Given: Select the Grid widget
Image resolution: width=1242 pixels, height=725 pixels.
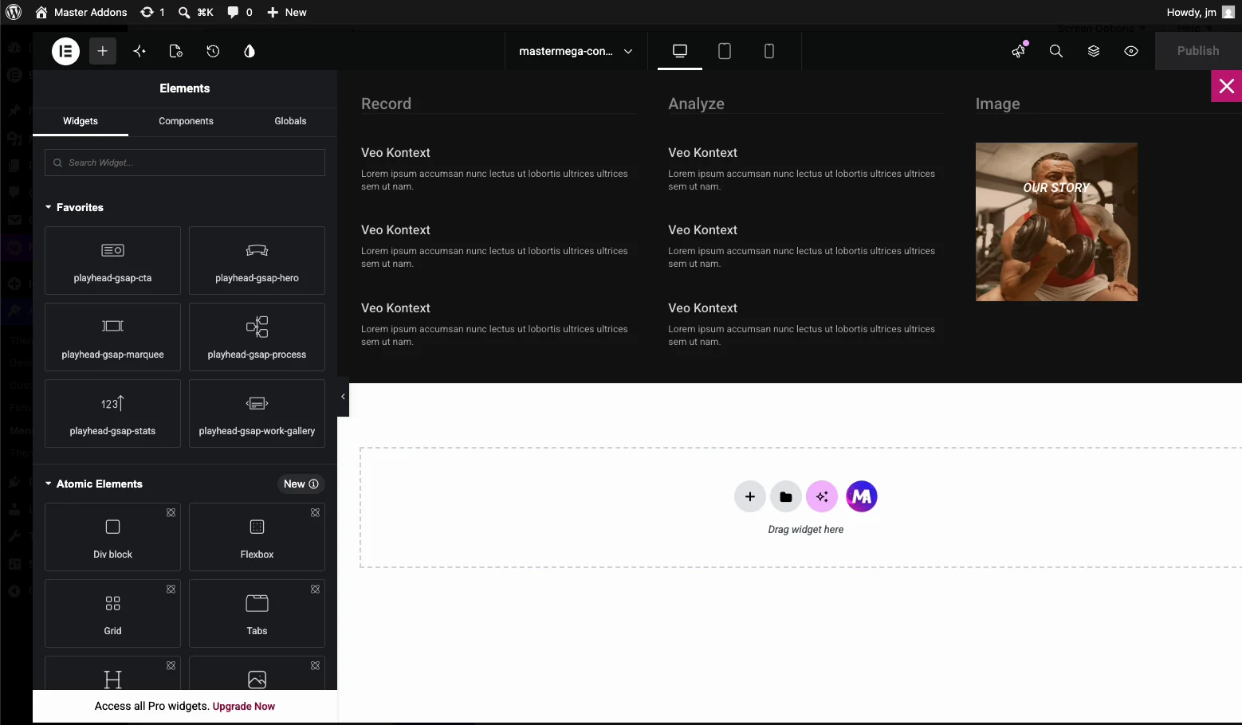Looking at the screenshot, I should [112, 613].
